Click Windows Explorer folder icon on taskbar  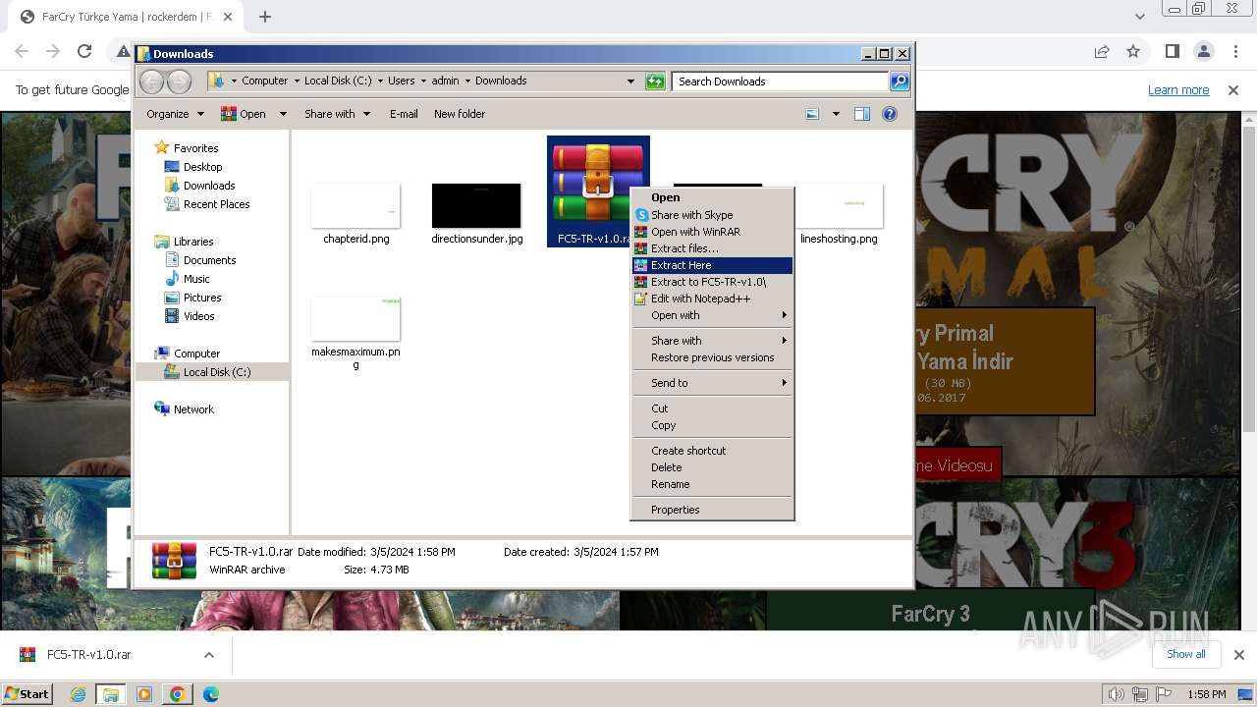click(x=111, y=694)
